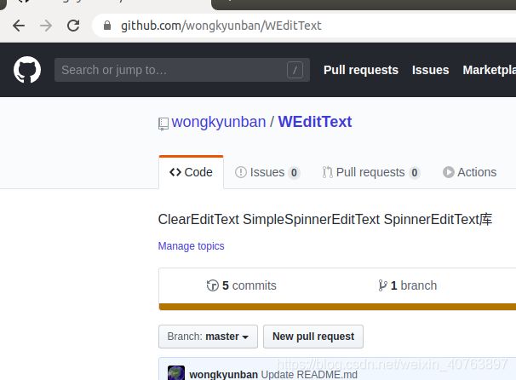This screenshot has width=516, height=380.
Task: Open the Branch: master dropdown
Action: point(208,337)
